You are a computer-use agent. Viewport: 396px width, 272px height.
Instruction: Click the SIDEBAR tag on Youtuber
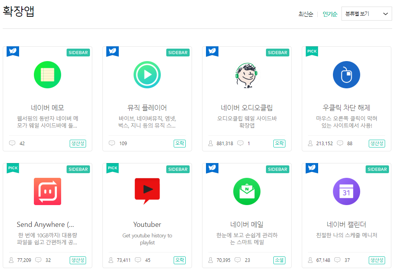point(178,169)
